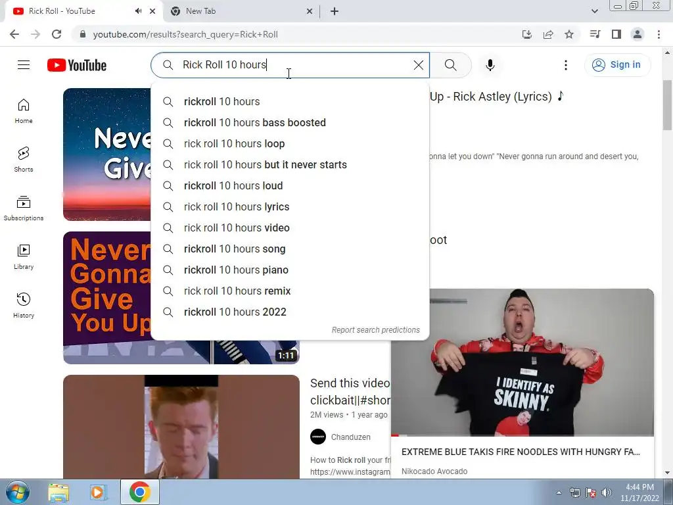Open Chrome share icon in address bar
Viewport: 673px width, 505px height.
click(548, 34)
